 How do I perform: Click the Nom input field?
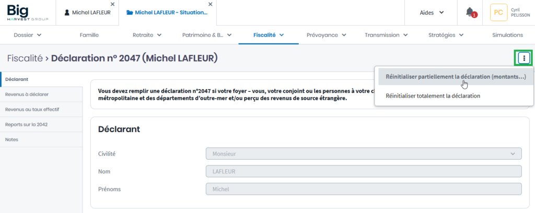364,171
